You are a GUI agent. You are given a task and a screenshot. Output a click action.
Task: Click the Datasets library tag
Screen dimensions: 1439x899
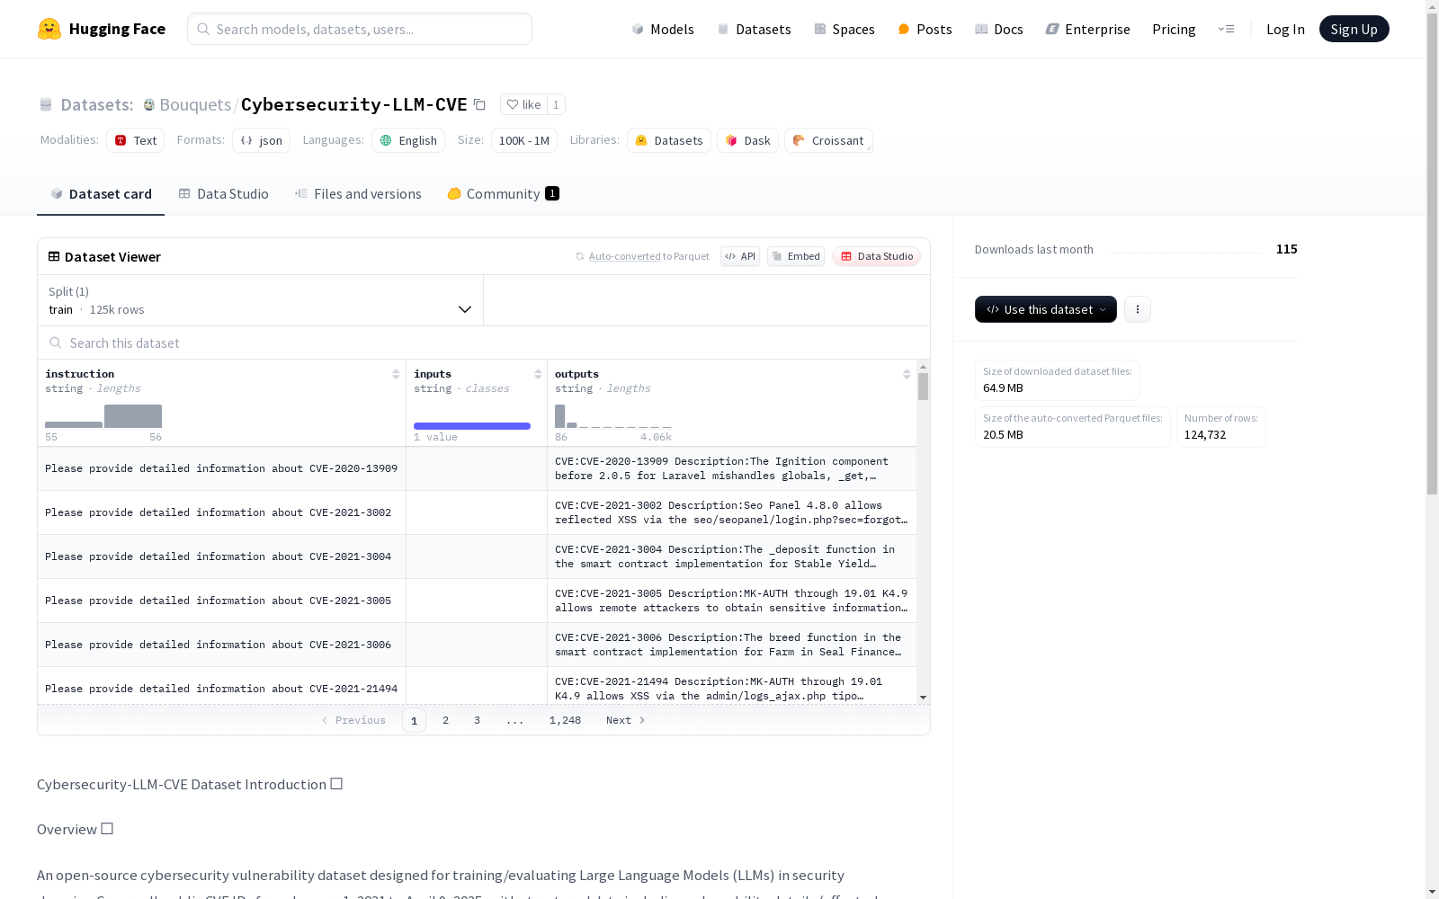tap(669, 140)
